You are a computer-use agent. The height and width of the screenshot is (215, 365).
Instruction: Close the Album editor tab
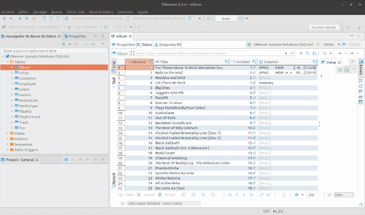(130, 36)
